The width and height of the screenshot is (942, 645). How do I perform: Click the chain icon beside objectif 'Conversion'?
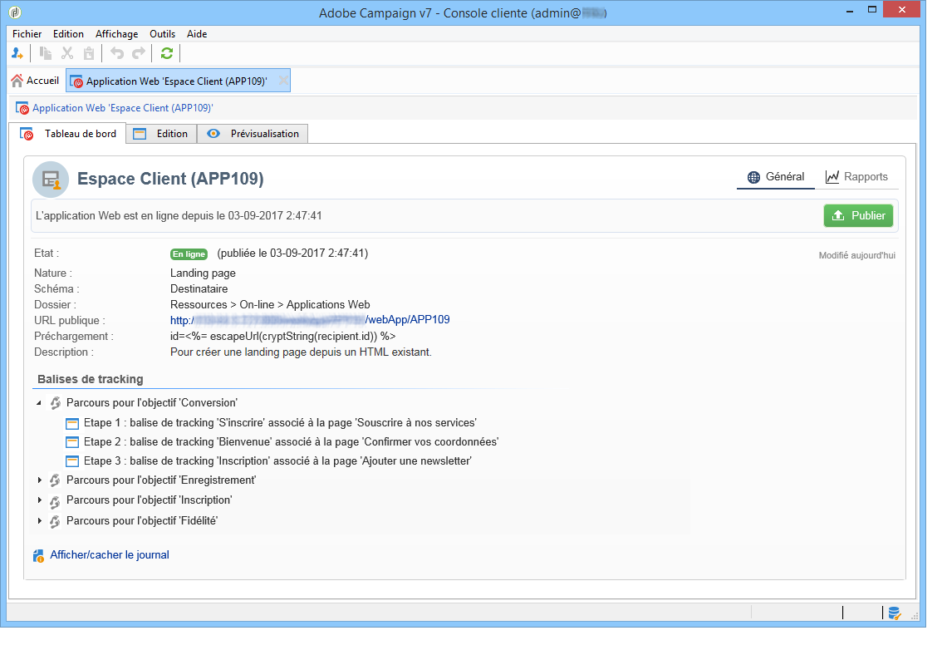tap(56, 403)
